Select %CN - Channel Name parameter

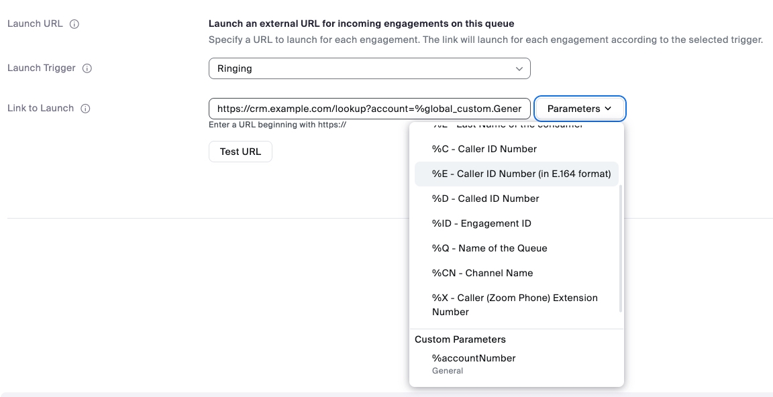click(482, 273)
